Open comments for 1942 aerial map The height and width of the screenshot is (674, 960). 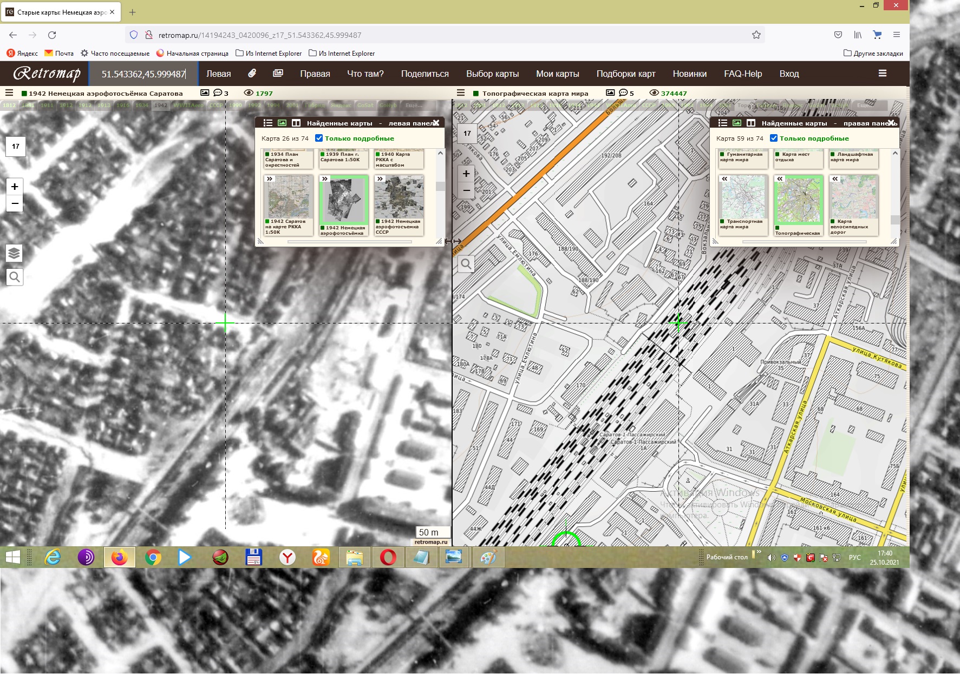(x=218, y=93)
